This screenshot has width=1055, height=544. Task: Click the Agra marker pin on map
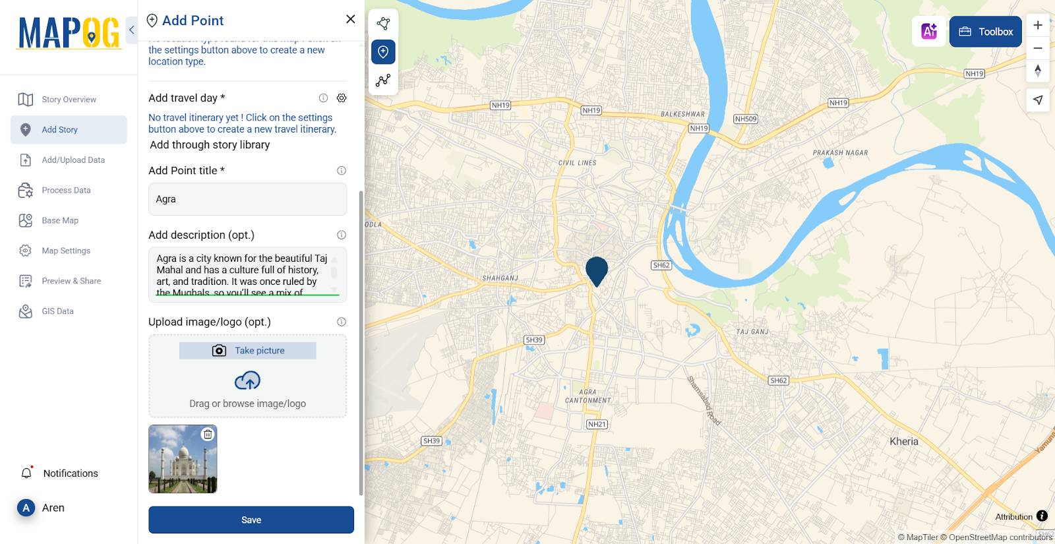pyautogui.click(x=597, y=271)
